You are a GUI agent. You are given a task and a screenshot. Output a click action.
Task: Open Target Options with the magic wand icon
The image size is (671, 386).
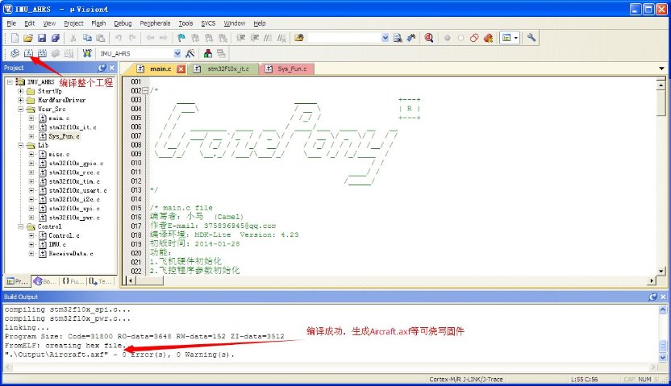[x=190, y=53]
